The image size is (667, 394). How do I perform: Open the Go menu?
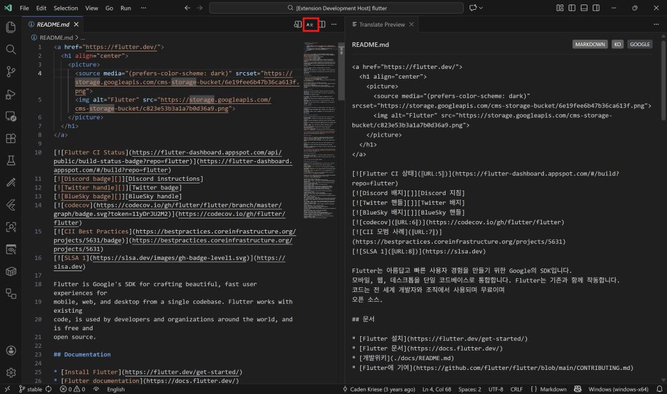coord(109,8)
